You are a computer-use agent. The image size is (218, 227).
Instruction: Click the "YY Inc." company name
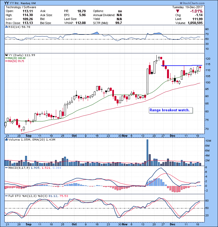pos(14,3)
